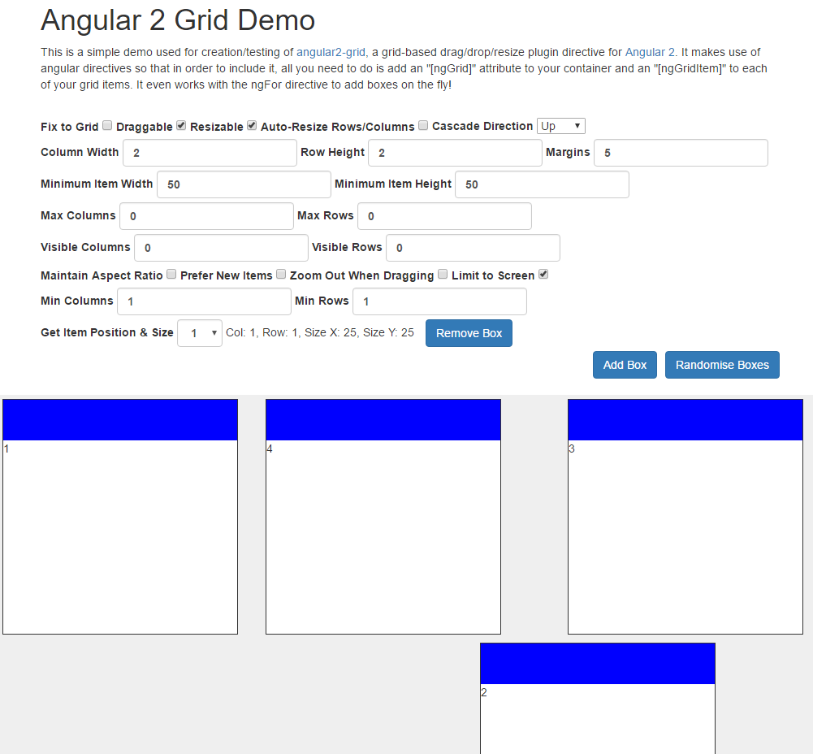Select the blue handle of box 2
This screenshot has width=813, height=754.
[x=598, y=664]
